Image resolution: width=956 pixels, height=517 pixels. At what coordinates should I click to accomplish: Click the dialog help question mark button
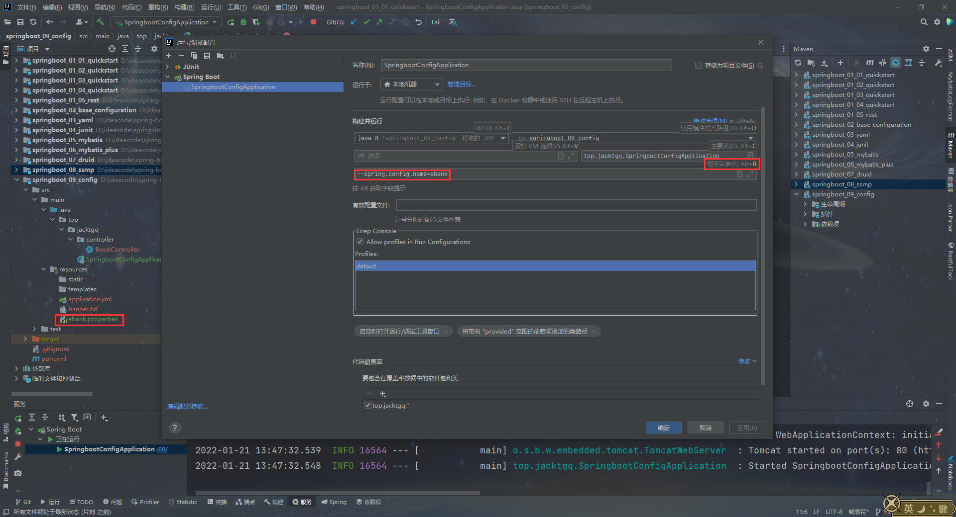tap(175, 428)
